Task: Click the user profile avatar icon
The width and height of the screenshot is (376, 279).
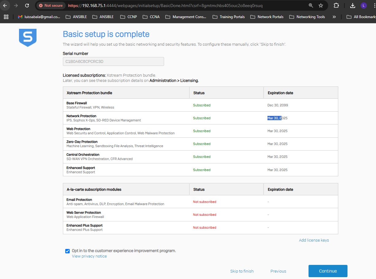Action: pos(363,6)
